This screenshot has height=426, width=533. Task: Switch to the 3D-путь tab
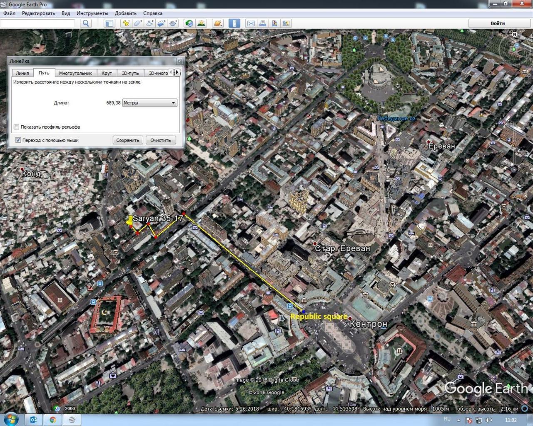pos(130,73)
